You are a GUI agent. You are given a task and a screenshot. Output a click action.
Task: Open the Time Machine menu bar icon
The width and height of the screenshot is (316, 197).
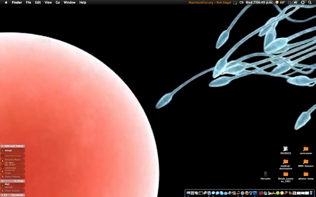(303, 2)
